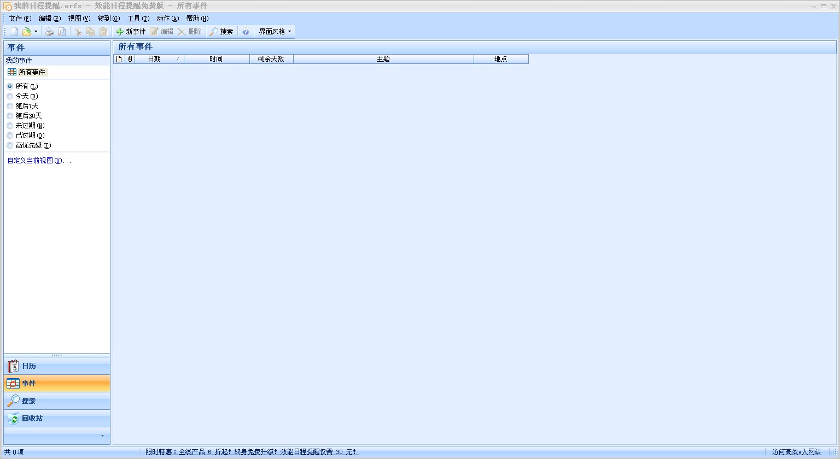Image resolution: width=840 pixels, height=459 pixels.
Task: Click the application icon in title bar
Action: click(x=7, y=6)
